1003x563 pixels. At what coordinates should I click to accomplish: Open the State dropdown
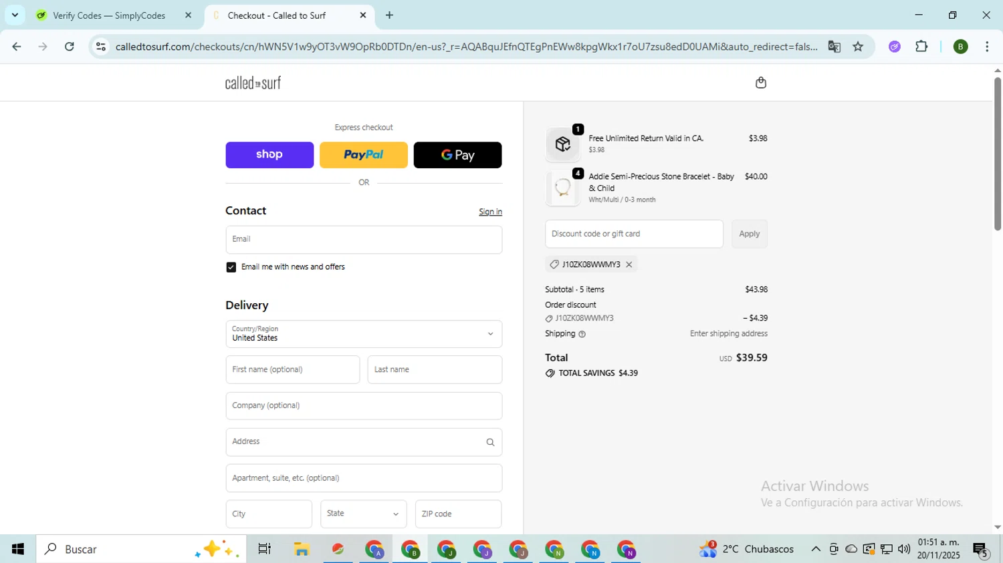click(x=364, y=514)
